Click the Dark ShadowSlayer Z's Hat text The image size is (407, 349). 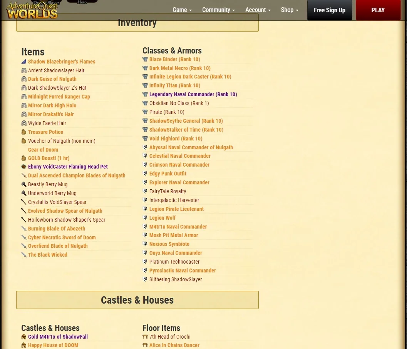click(57, 88)
